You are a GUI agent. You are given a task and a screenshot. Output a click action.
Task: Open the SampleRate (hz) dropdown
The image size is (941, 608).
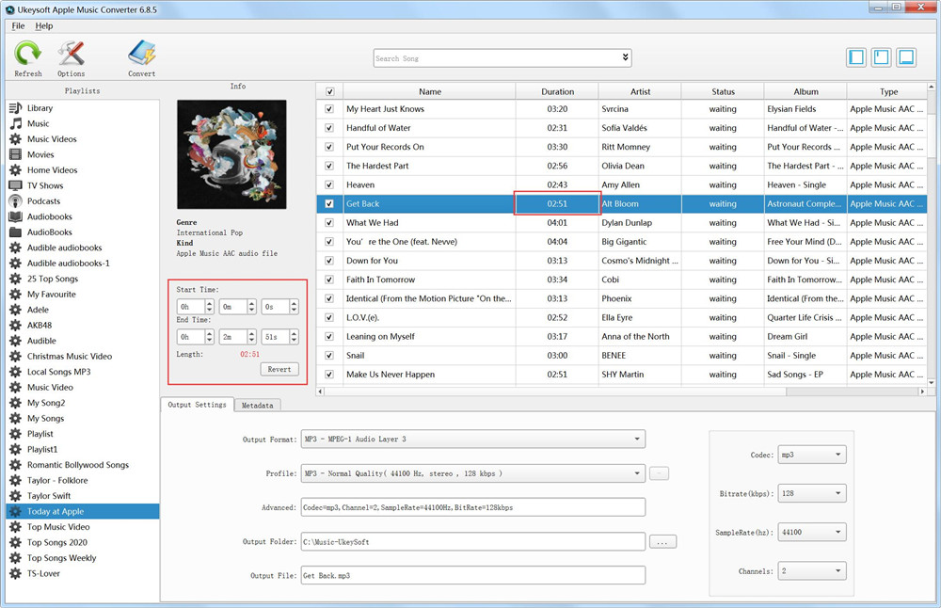[812, 532]
